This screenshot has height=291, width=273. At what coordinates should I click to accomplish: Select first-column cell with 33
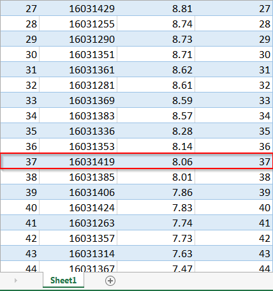click(20, 101)
